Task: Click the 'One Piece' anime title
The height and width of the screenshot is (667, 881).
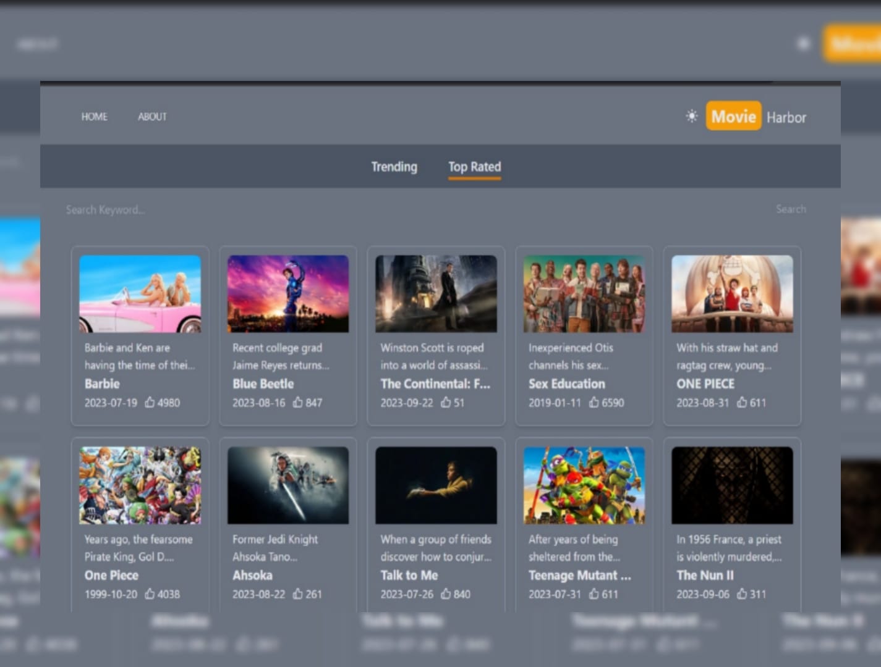Action: (x=111, y=575)
